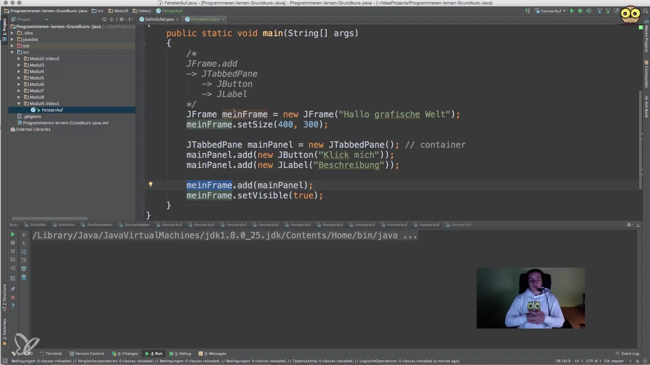Viewport: 650px width, 365px height.
Task: Open Run panel help question mark
Action: click(x=13, y=306)
